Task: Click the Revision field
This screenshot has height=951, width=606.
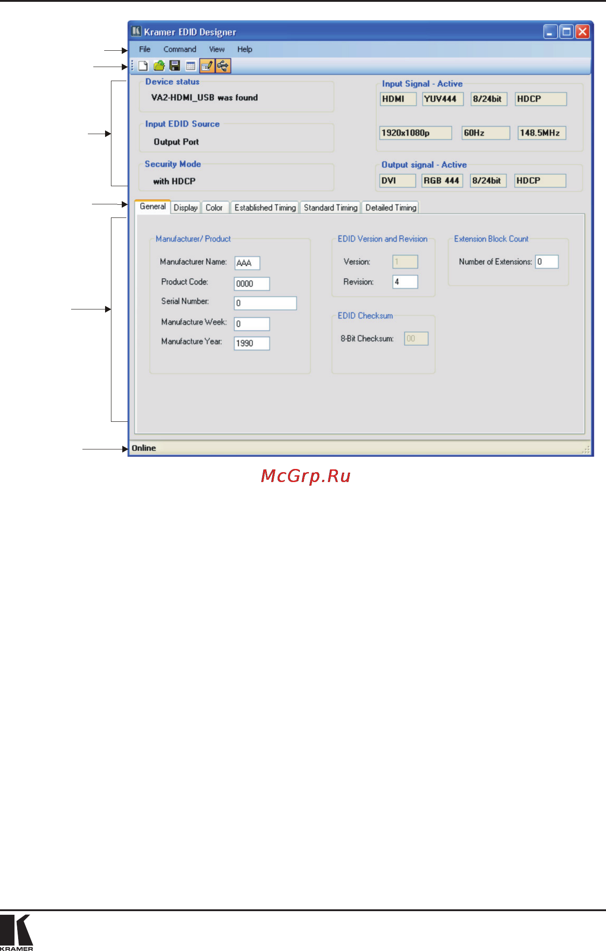Action: point(405,282)
